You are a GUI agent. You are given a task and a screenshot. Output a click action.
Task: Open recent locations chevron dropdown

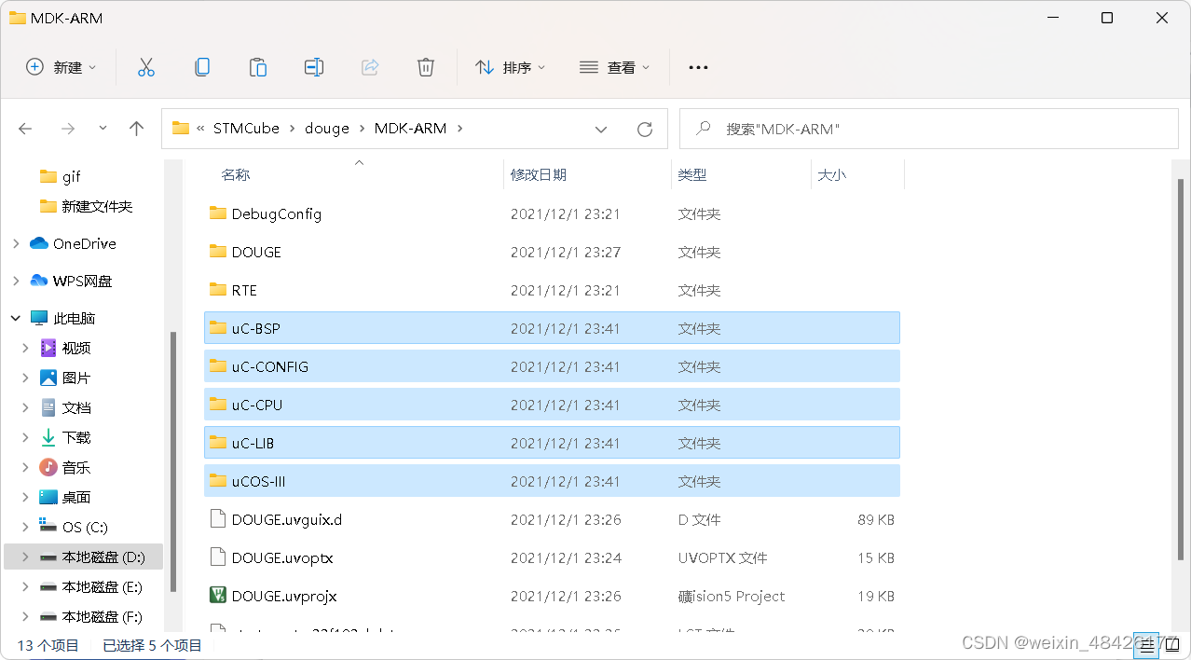coord(103,129)
